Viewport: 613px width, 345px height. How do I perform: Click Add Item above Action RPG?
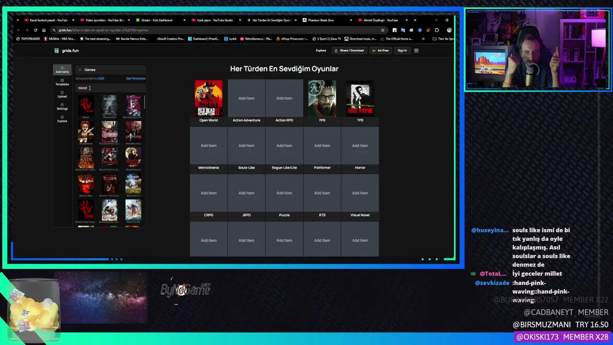pyautogui.click(x=284, y=98)
